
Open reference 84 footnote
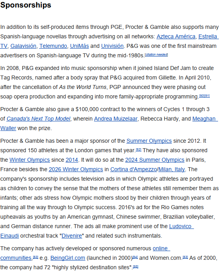click(135, 257)
